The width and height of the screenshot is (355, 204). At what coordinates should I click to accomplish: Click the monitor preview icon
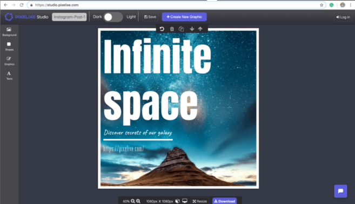pyautogui.click(x=185, y=201)
